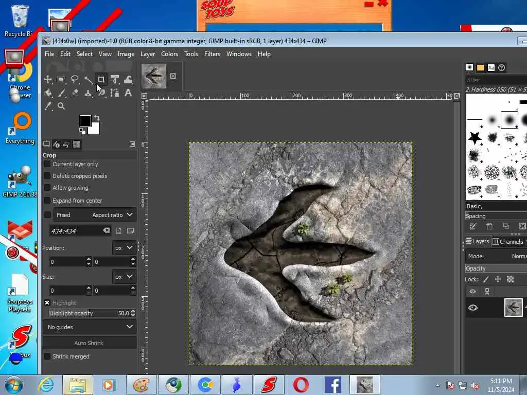Image resolution: width=527 pixels, height=395 pixels.
Task: Reset colors to default black and white
Action: [82, 131]
